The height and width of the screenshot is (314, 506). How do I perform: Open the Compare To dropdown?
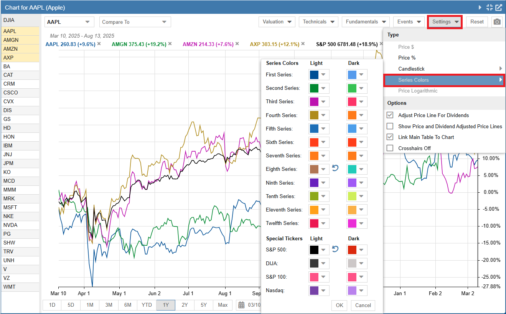point(135,22)
